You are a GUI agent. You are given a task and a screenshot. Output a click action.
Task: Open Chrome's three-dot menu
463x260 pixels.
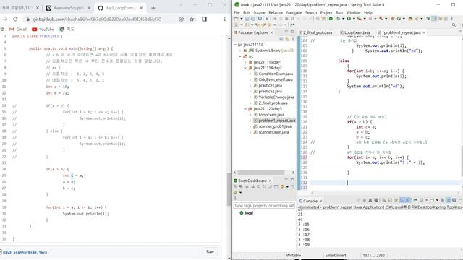[x=224, y=19]
